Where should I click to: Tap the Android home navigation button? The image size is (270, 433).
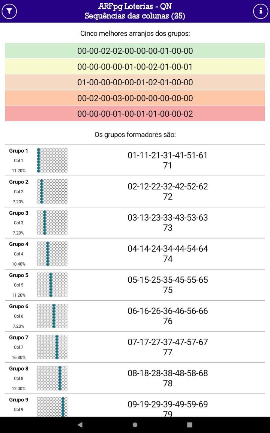click(x=135, y=424)
